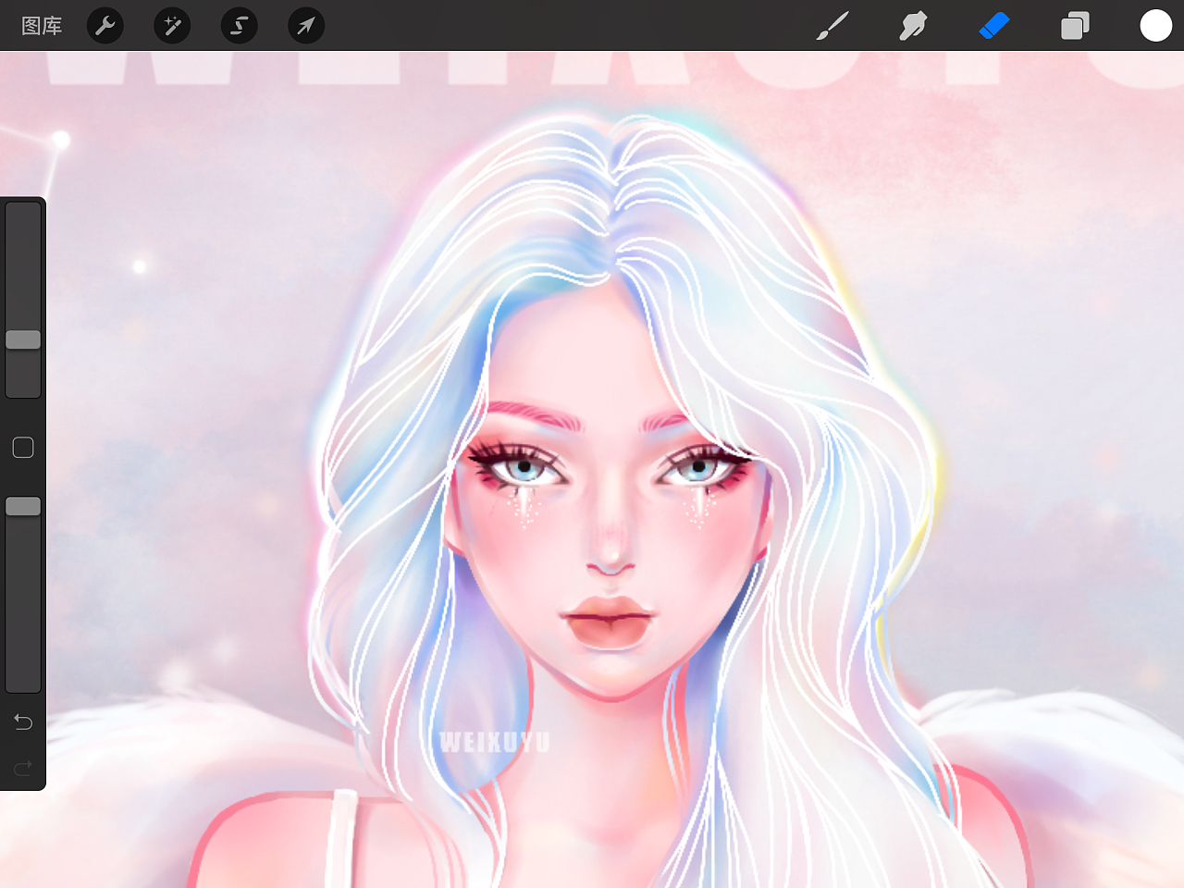Select the blue Eraser tool
This screenshot has height=888, width=1184.
coord(993,26)
